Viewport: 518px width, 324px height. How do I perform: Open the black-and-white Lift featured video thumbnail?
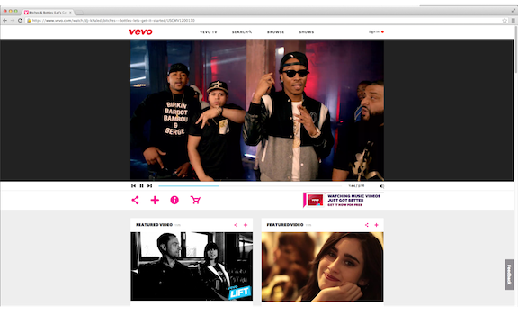pyautogui.click(x=192, y=266)
